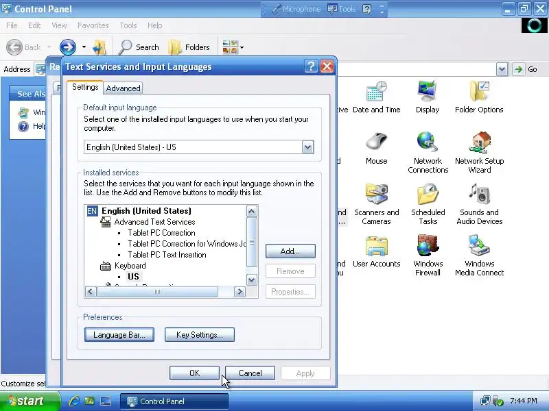Viewport: 549px width, 411px height.
Task: Select the Settings tab
Action: click(85, 87)
